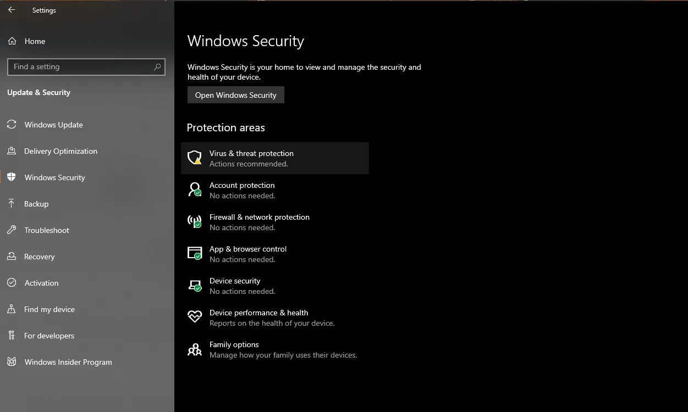Image resolution: width=688 pixels, height=412 pixels.
Task: Click the Account protection person icon
Action: pyautogui.click(x=195, y=190)
